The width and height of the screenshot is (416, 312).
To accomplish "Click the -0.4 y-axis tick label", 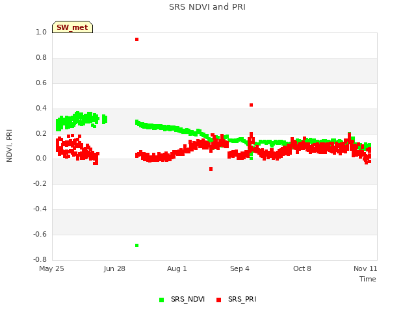I will (x=40, y=209).
